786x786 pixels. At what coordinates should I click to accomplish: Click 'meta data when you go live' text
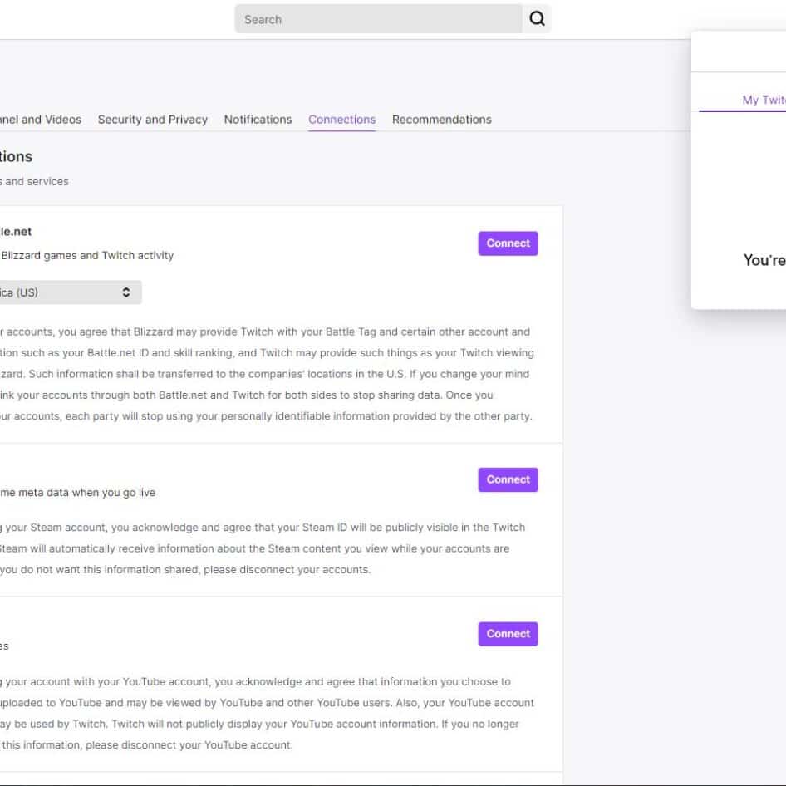click(86, 492)
